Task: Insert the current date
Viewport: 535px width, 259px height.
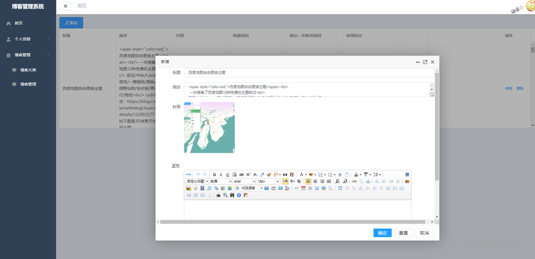Action: pyautogui.click(x=304, y=188)
